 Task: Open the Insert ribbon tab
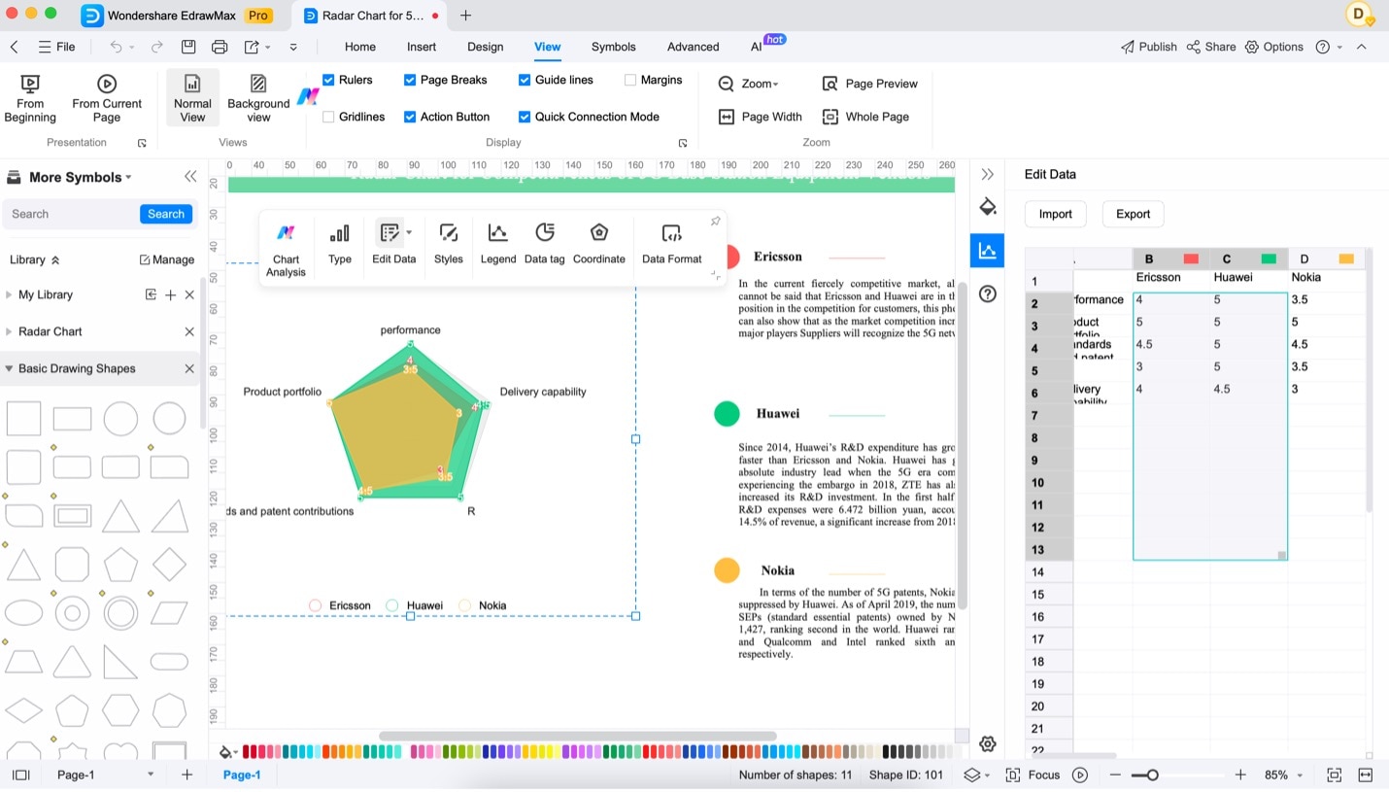pos(422,47)
